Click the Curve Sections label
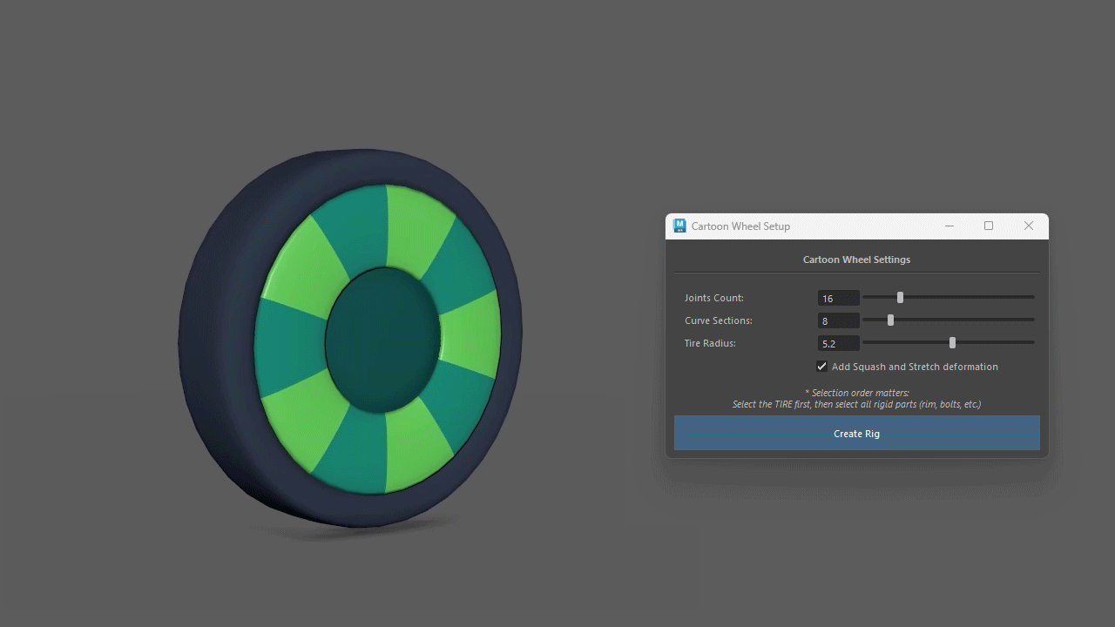Image resolution: width=1115 pixels, height=627 pixels. coord(719,320)
